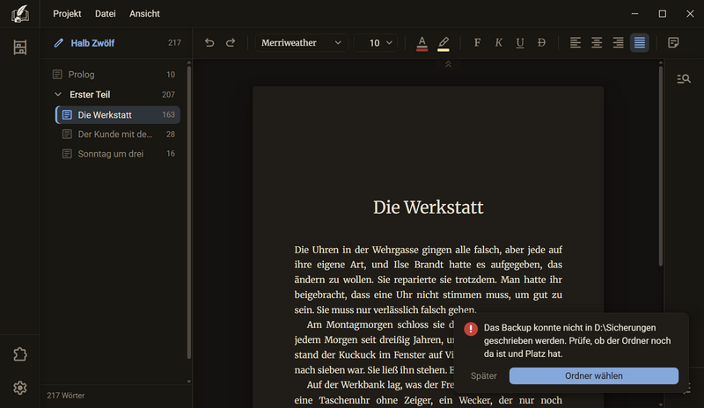Click the 217 Wörter status text
This screenshot has height=408, width=704.
pyautogui.click(x=65, y=396)
